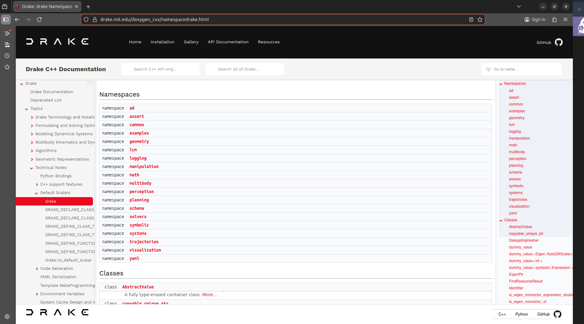Jump to DelegatingHasher in right outline
This screenshot has height=324, width=584.
coord(524,240)
